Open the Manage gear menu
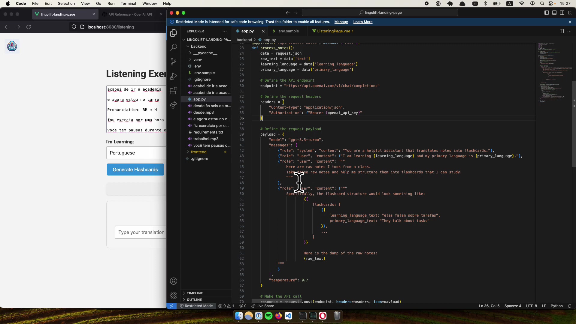576x324 pixels. click(174, 295)
